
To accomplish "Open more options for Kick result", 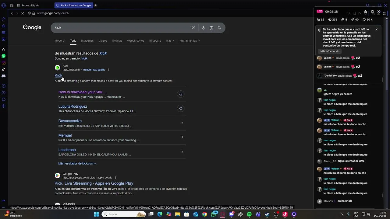I will click(x=108, y=70).
